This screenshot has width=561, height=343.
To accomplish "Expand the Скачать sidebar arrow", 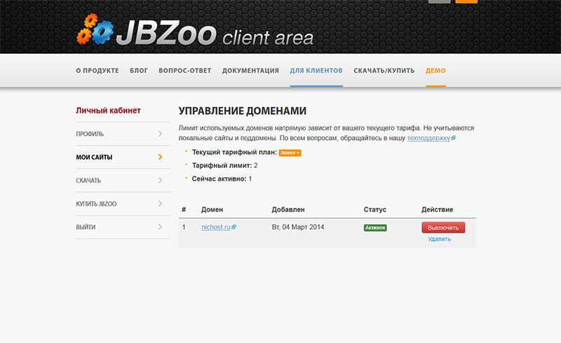I will point(160,181).
